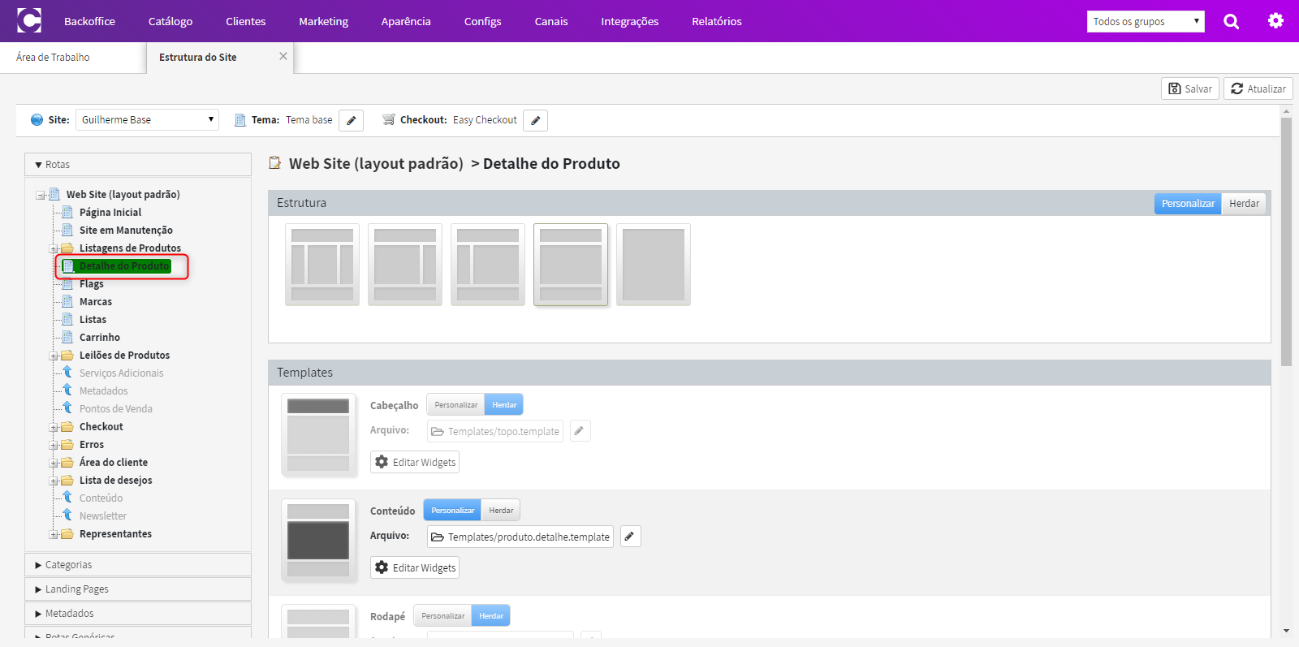The height and width of the screenshot is (647, 1299).
Task: Click pencil next to produto.detalhe.template
Action: tap(630, 537)
